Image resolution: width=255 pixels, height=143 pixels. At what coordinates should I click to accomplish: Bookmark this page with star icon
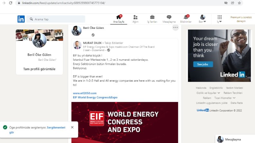point(239,3)
